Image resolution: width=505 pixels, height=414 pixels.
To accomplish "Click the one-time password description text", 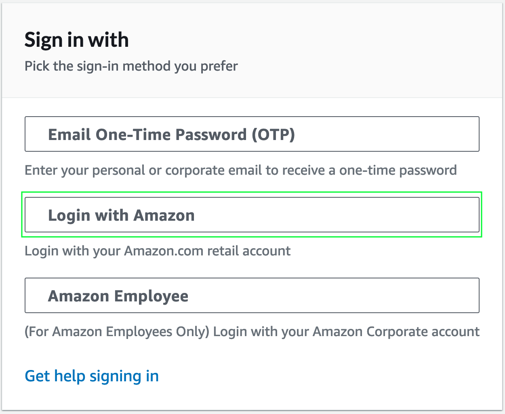I will click(x=240, y=170).
